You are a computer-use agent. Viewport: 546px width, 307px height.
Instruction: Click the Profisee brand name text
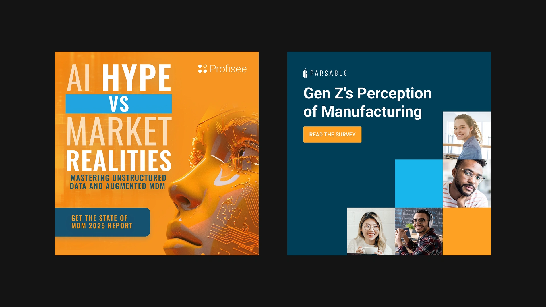coord(228,69)
